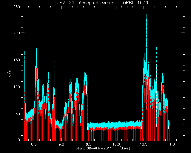The image size is (191, 153).
Task: Click the y-axis tick label 200
Action: pos(16,33)
